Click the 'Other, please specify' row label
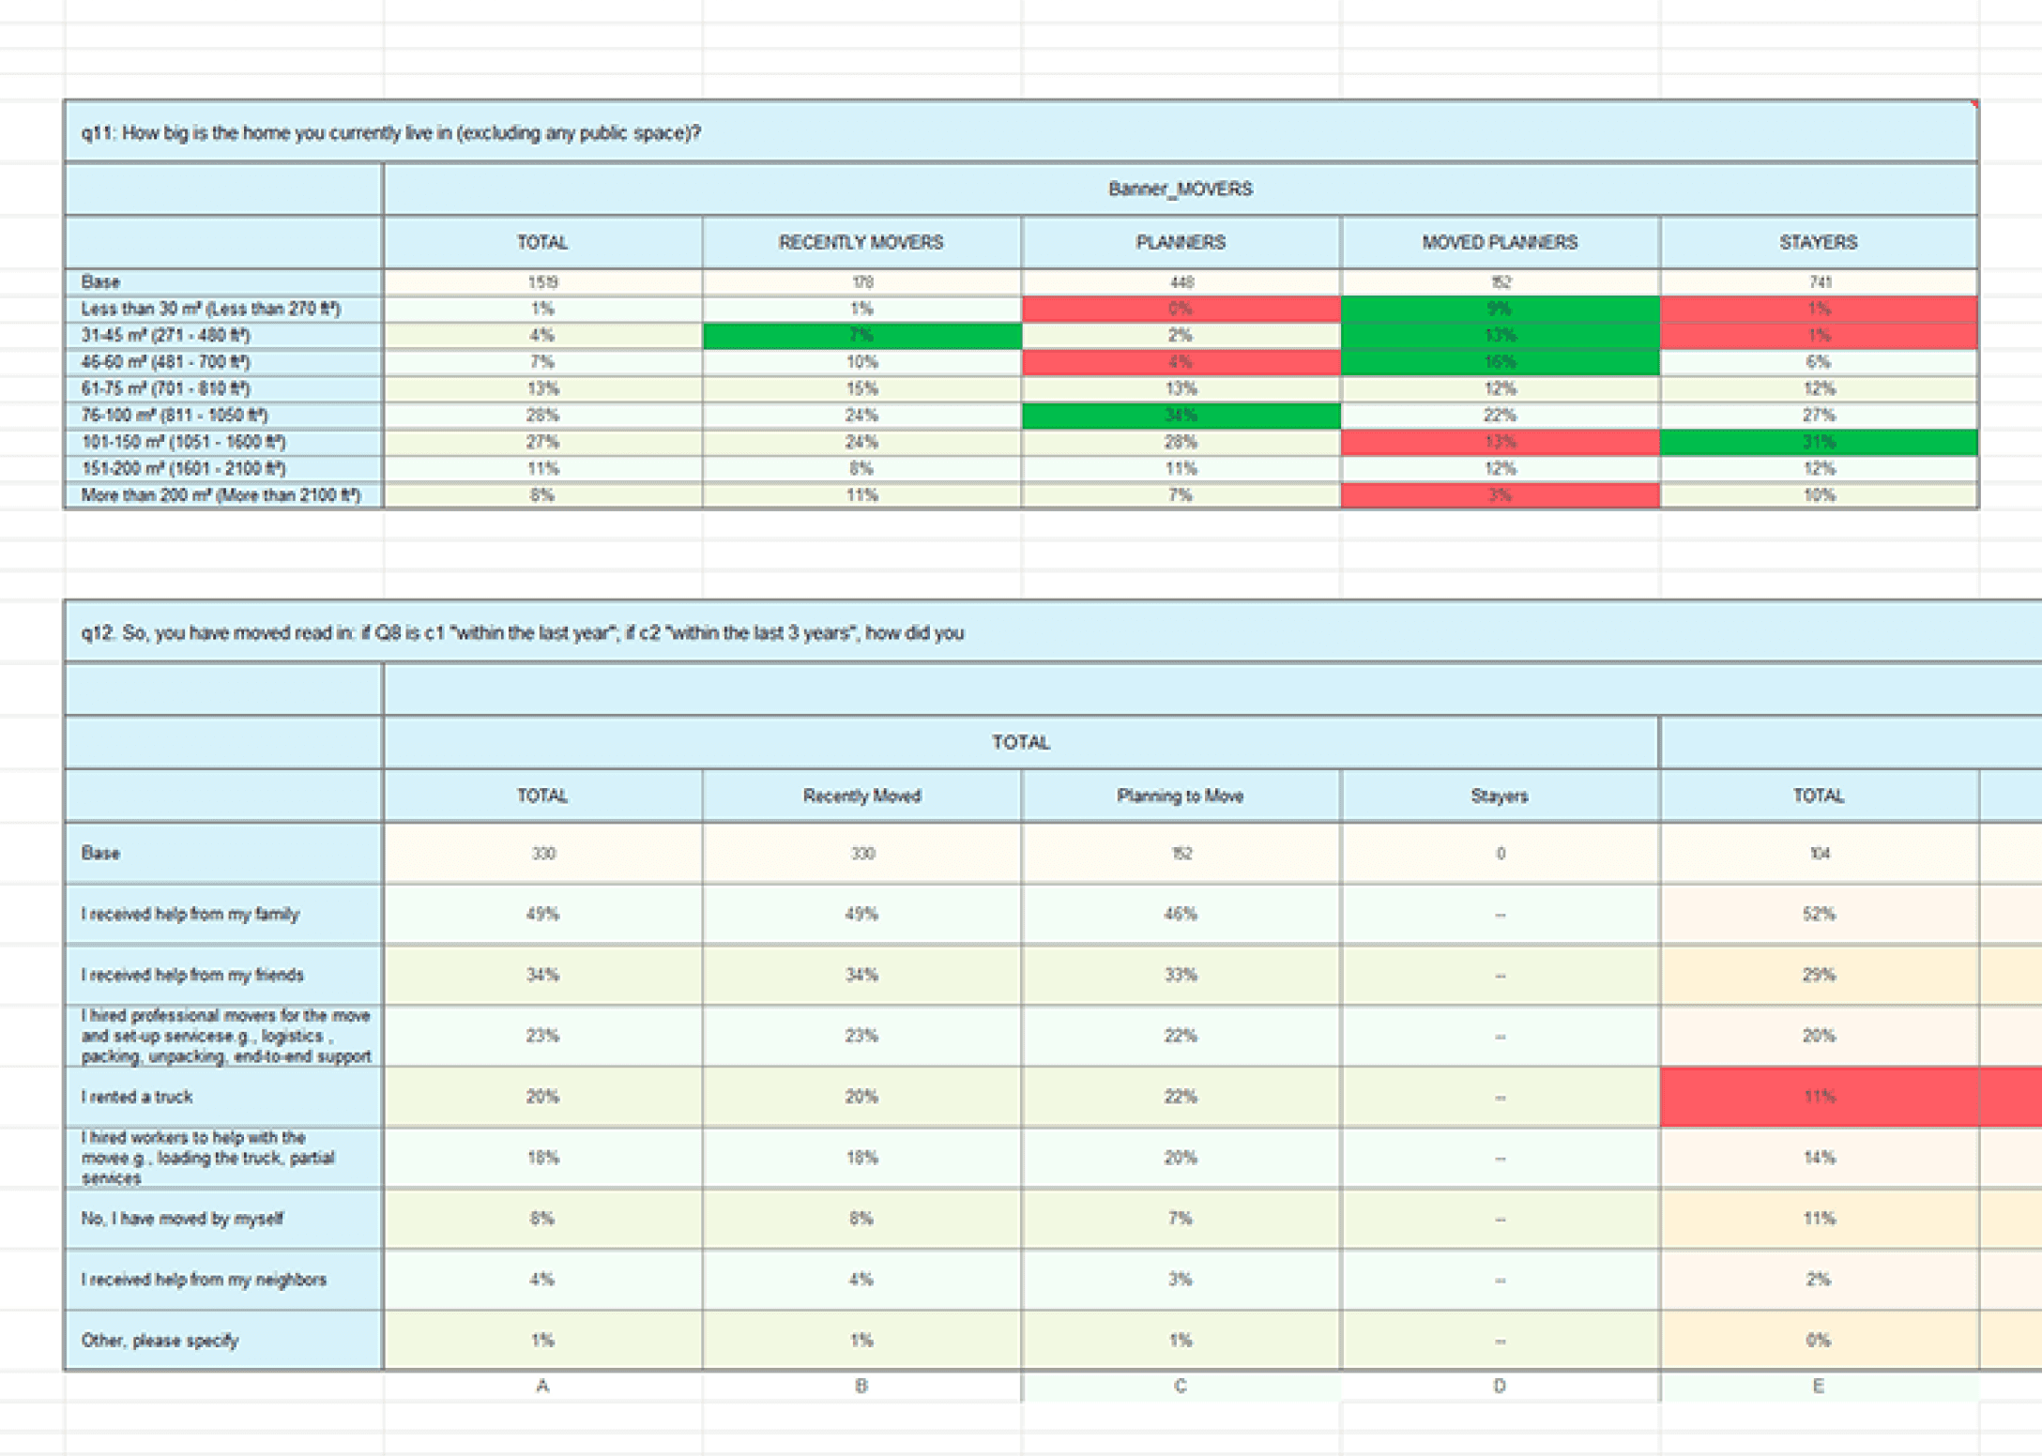Viewport: 2042px width, 1456px height. click(x=160, y=1341)
